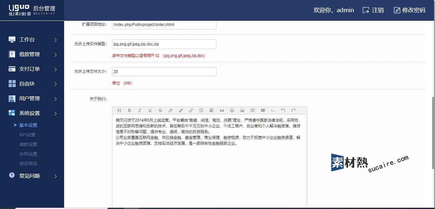Click the 允许上传文件大小 input with value 20
435x209 pixels.
pyautogui.click(x=164, y=72)
